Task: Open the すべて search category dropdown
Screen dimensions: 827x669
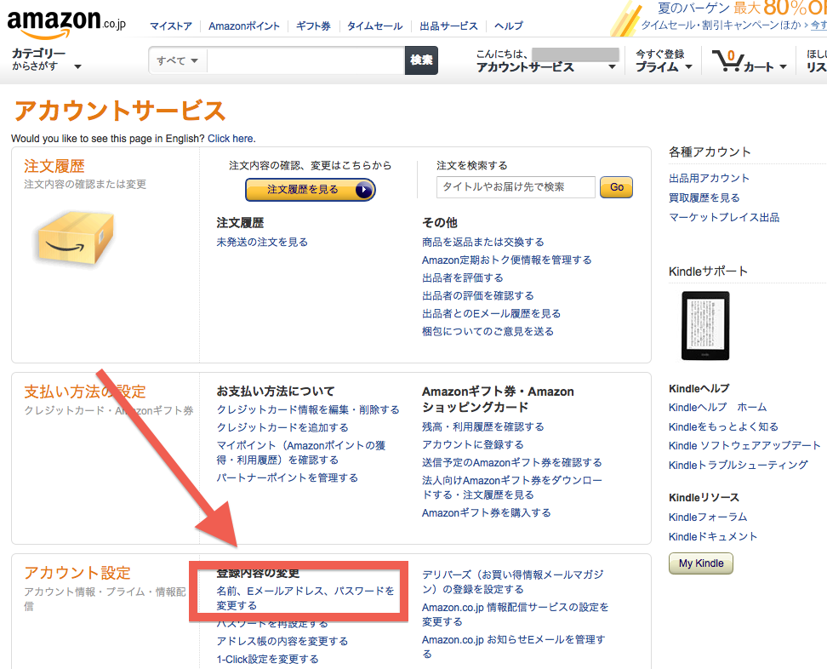Action: (177, 60)
